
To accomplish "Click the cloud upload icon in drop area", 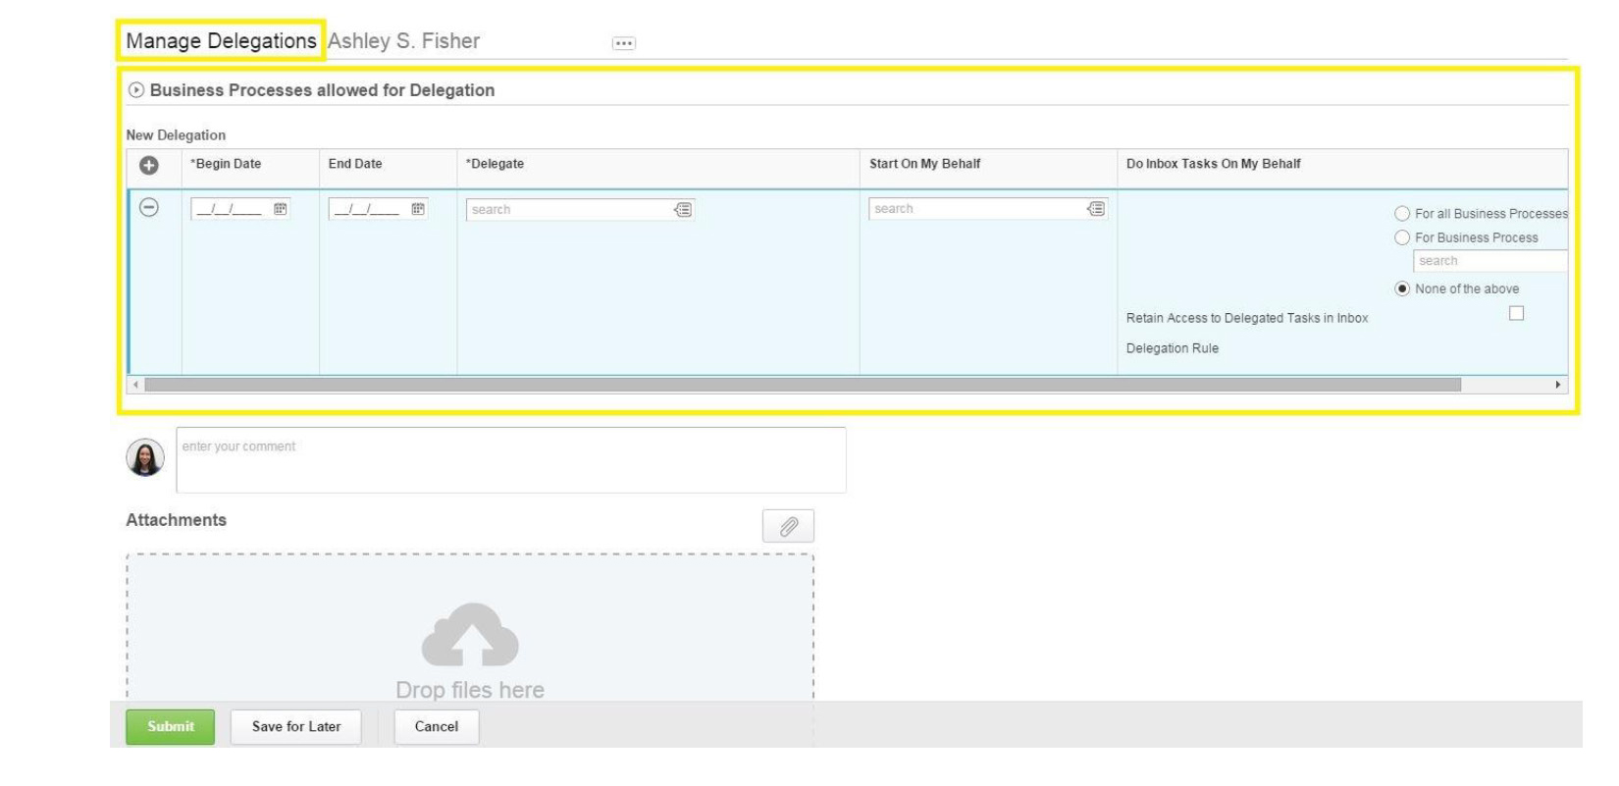I will (470, 634).
